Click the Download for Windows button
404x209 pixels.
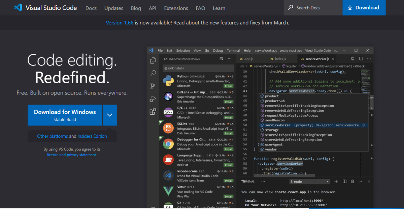(x=65, y=115)
